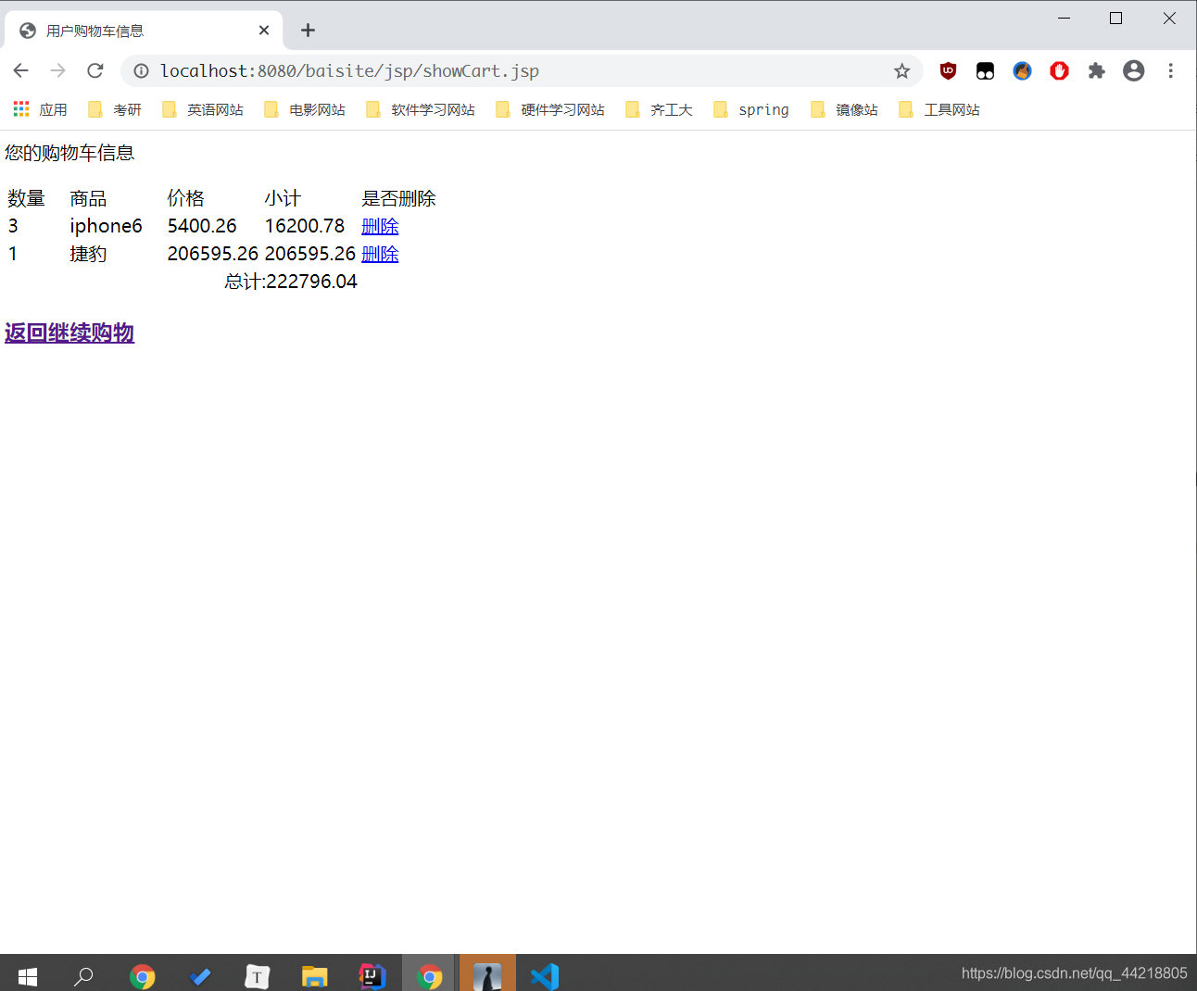Select the 用户购物车信息 tab

click(x=144, y=31)
